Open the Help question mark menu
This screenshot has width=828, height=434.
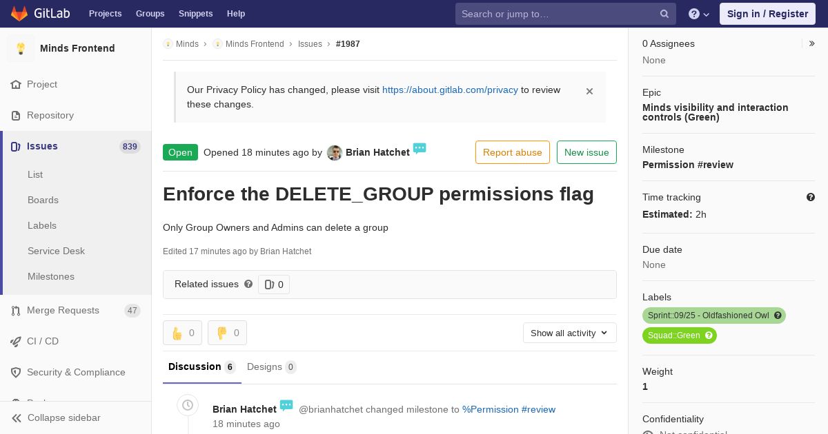click(699, 14)
